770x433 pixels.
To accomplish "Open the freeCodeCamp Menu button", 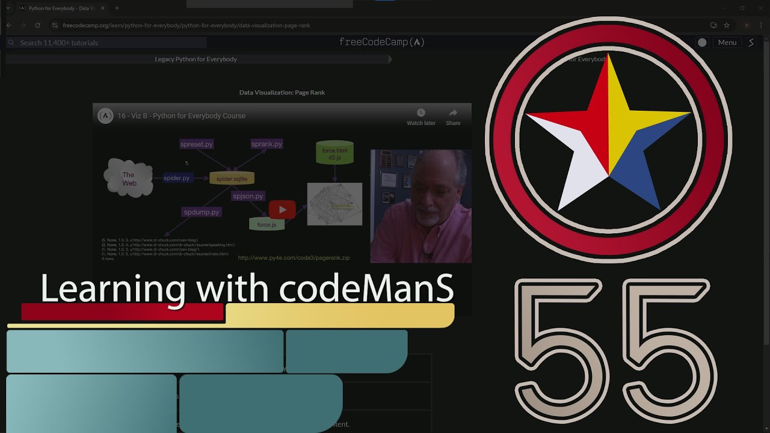I will pyautogui.click(x=727, y=43).
